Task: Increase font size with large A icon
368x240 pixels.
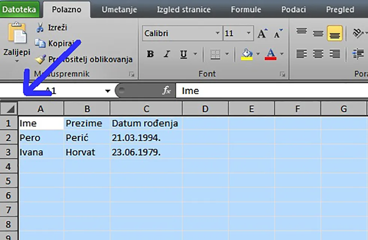Action: coord(262,33)
